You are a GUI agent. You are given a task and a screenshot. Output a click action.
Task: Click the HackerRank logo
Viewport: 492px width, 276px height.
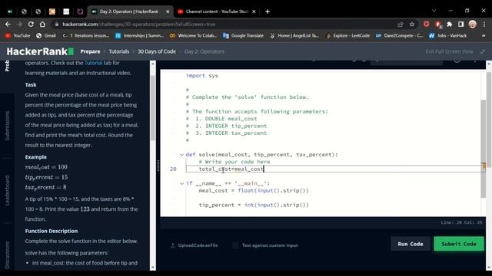coord(40,51)
